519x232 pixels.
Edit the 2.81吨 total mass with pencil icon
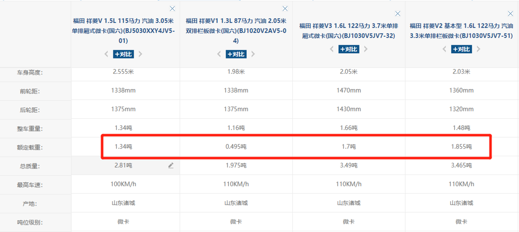click(171, 165)
